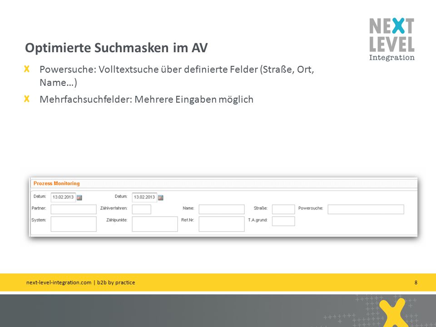Click the Partner label
The image size is (436, 327).
(39, 208)
